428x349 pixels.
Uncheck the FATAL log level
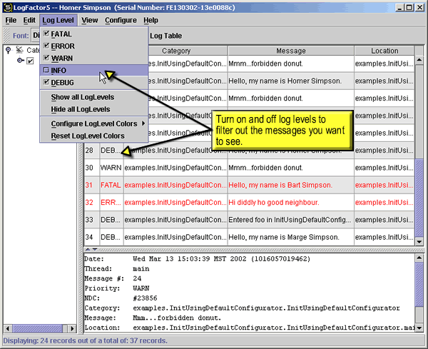46,34
